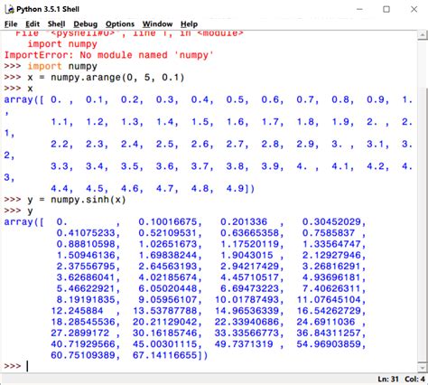Image resolution: width=428 pixels, height=385 pixels.
Task: Click the value 54.96903859 in output
Action: coord(329,344)
